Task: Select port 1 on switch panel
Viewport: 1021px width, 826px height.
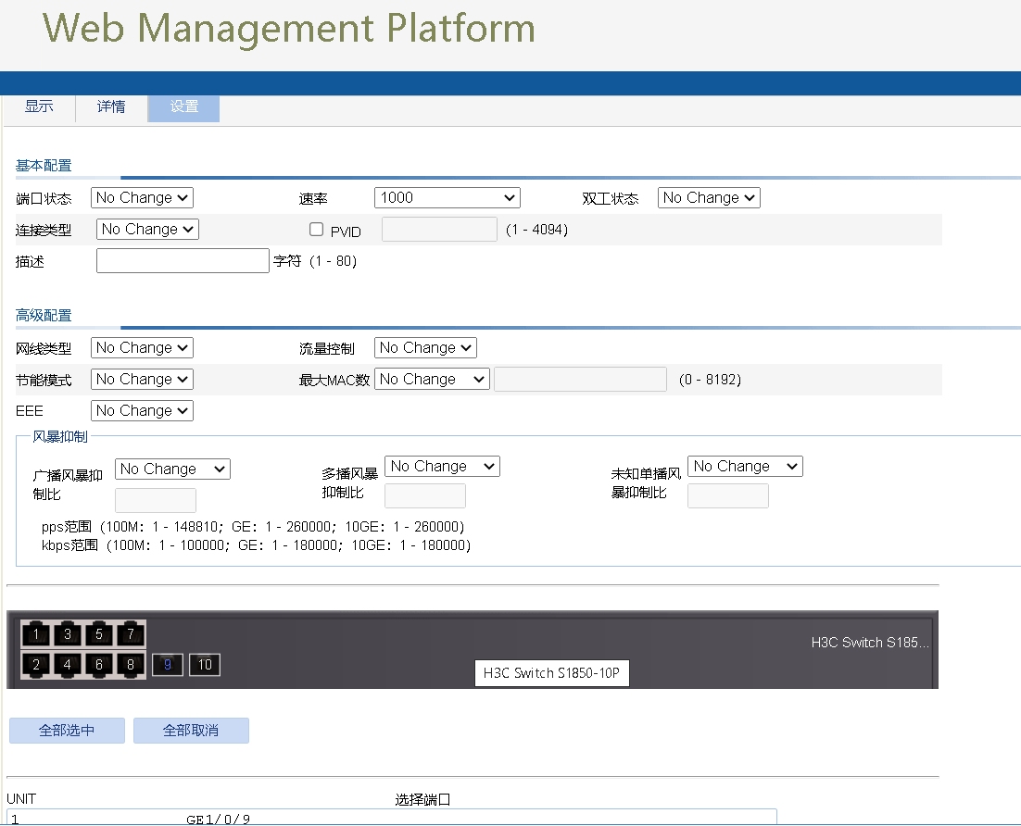Action: point(36,634)
